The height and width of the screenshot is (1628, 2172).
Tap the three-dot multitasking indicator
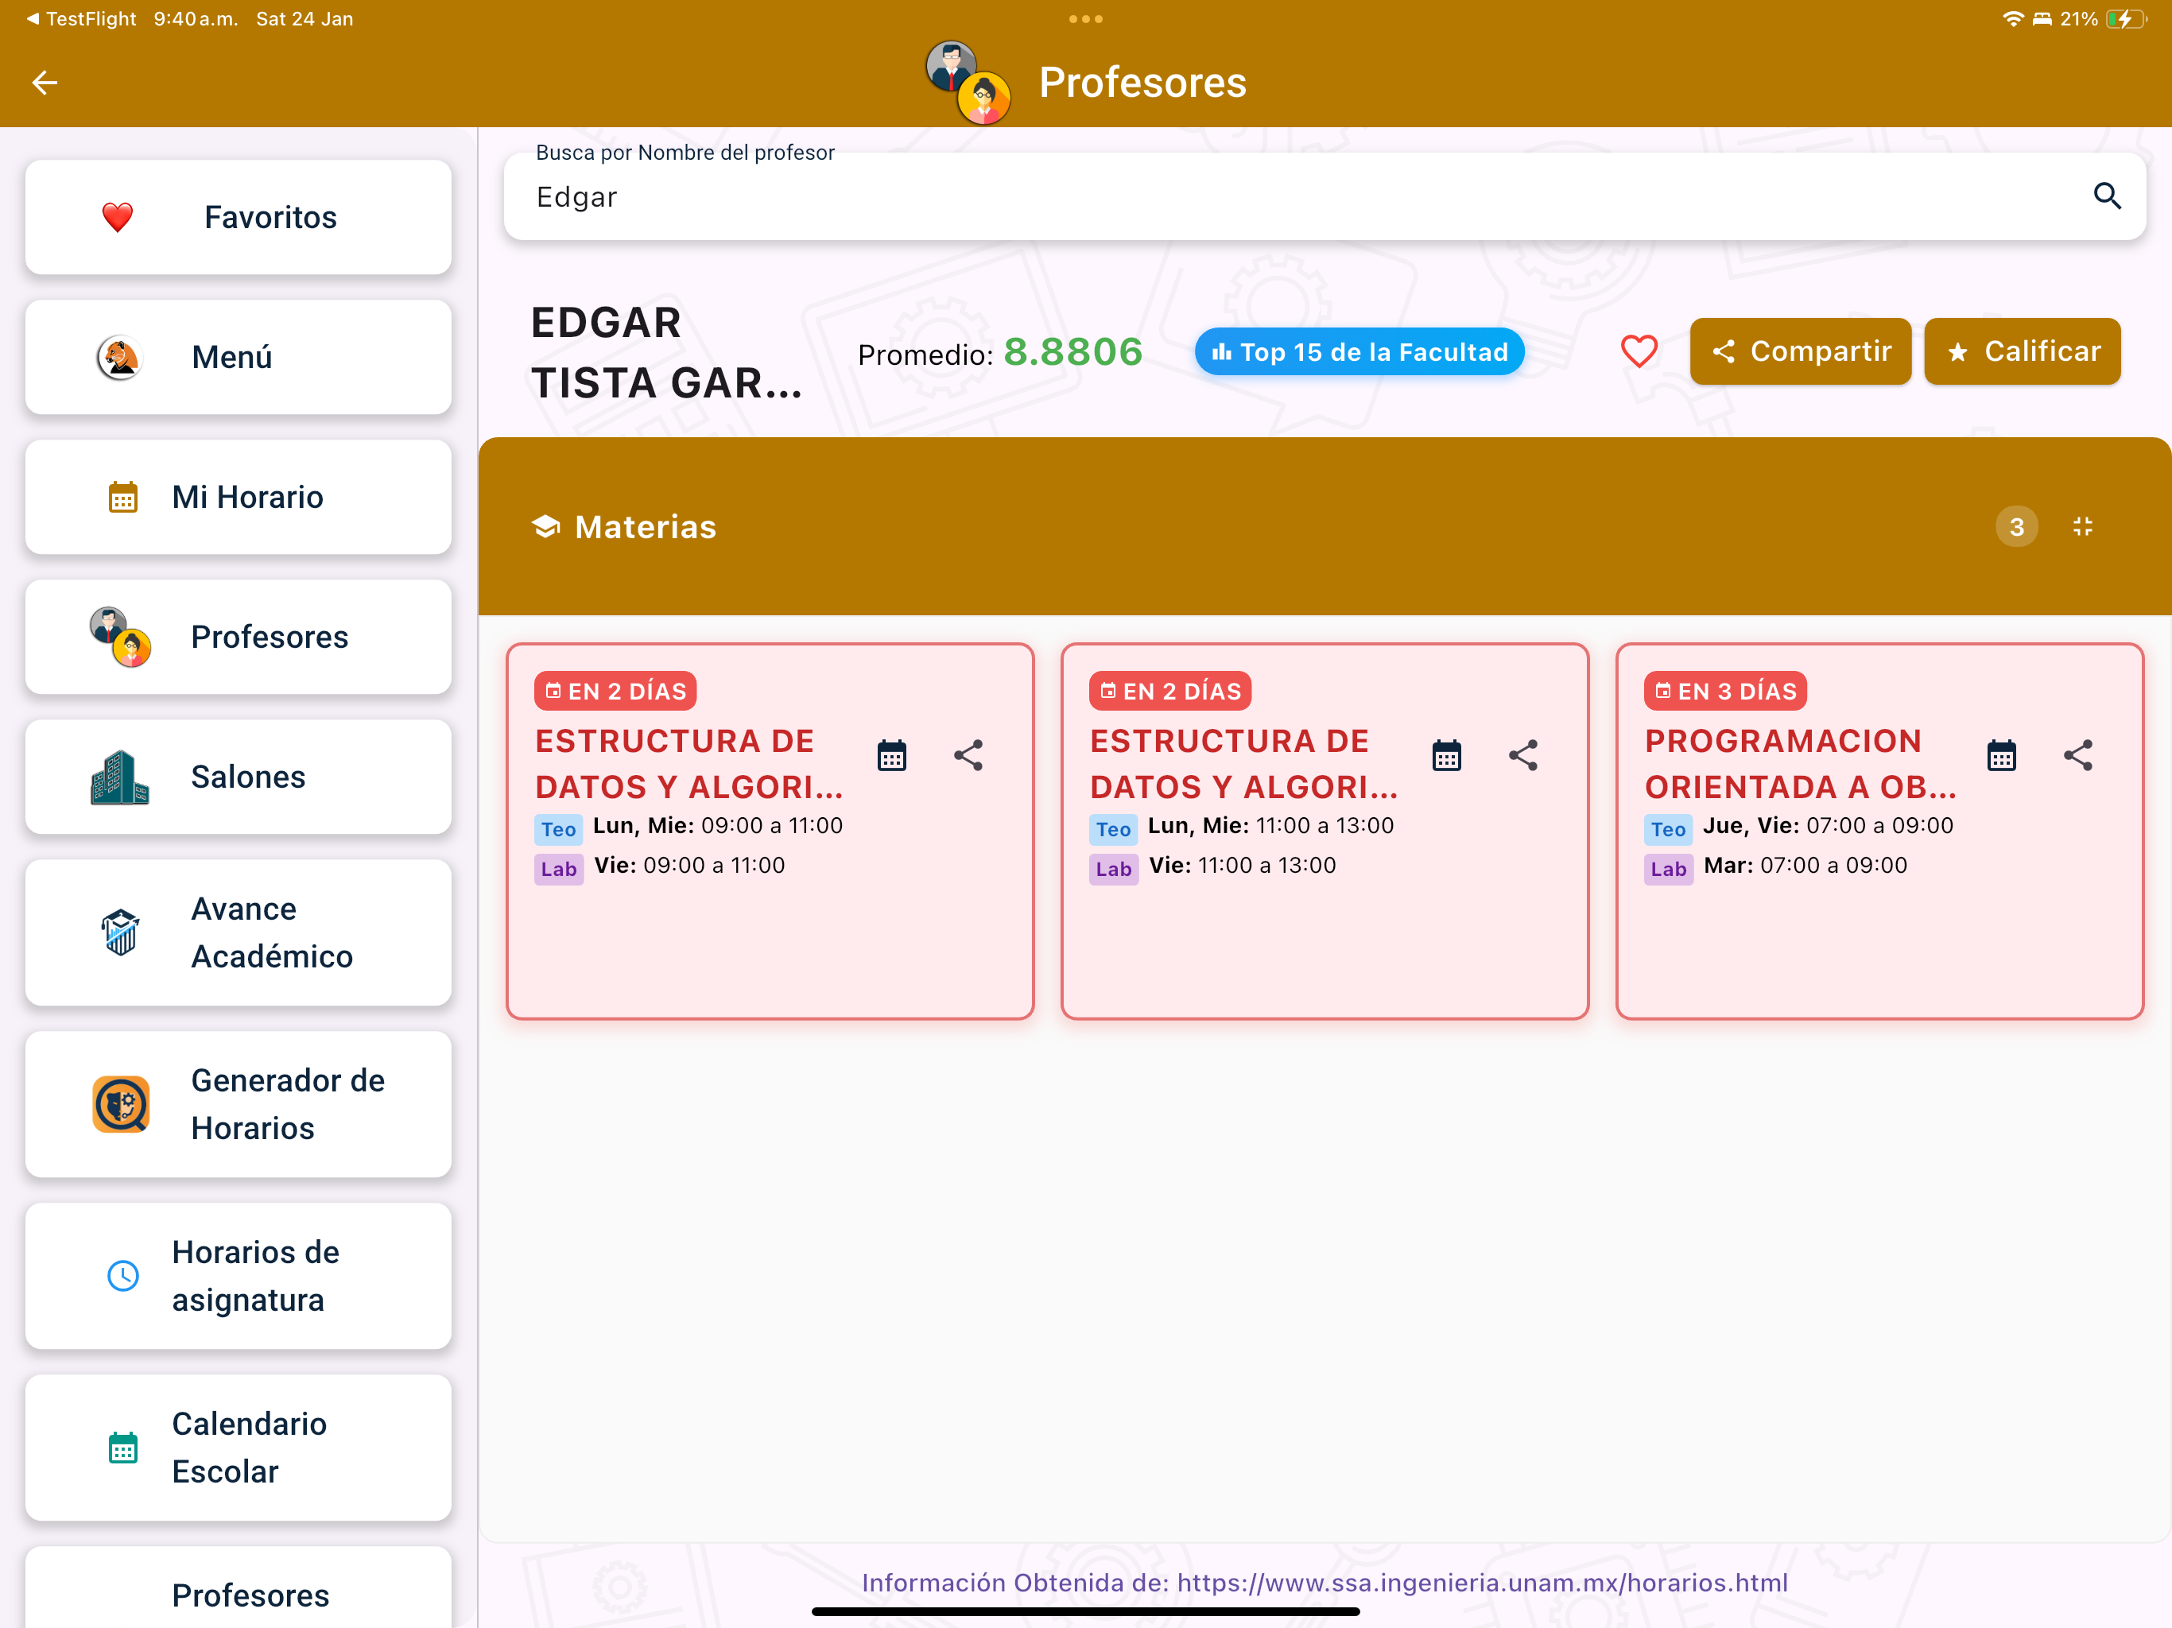tap(1086, 18)
